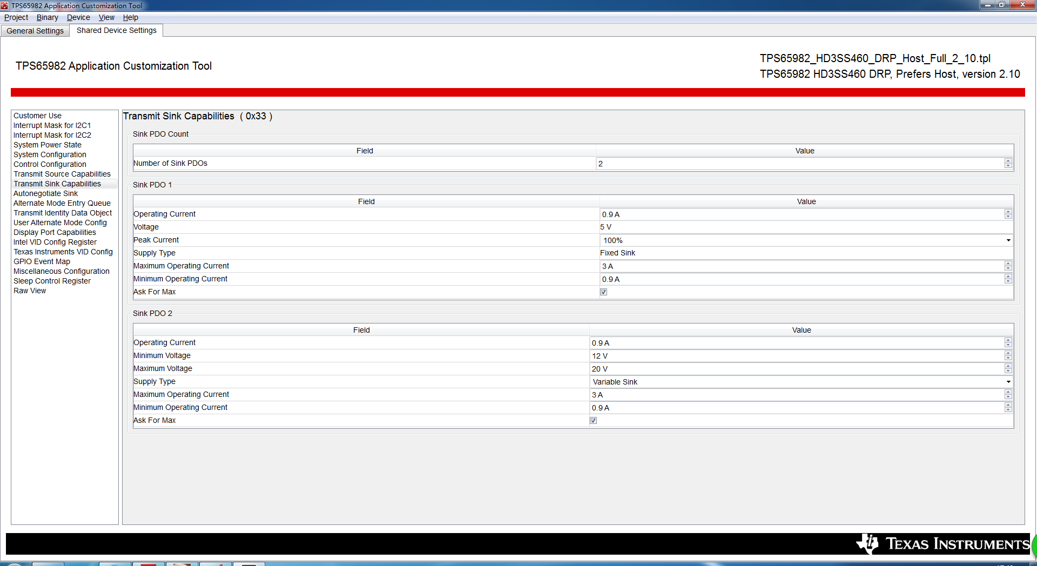Image resolution: width=1037 pixels, height=566 pixels.
Task: Click the Minimum Voltage 12 V field
Action: [797, 356]
